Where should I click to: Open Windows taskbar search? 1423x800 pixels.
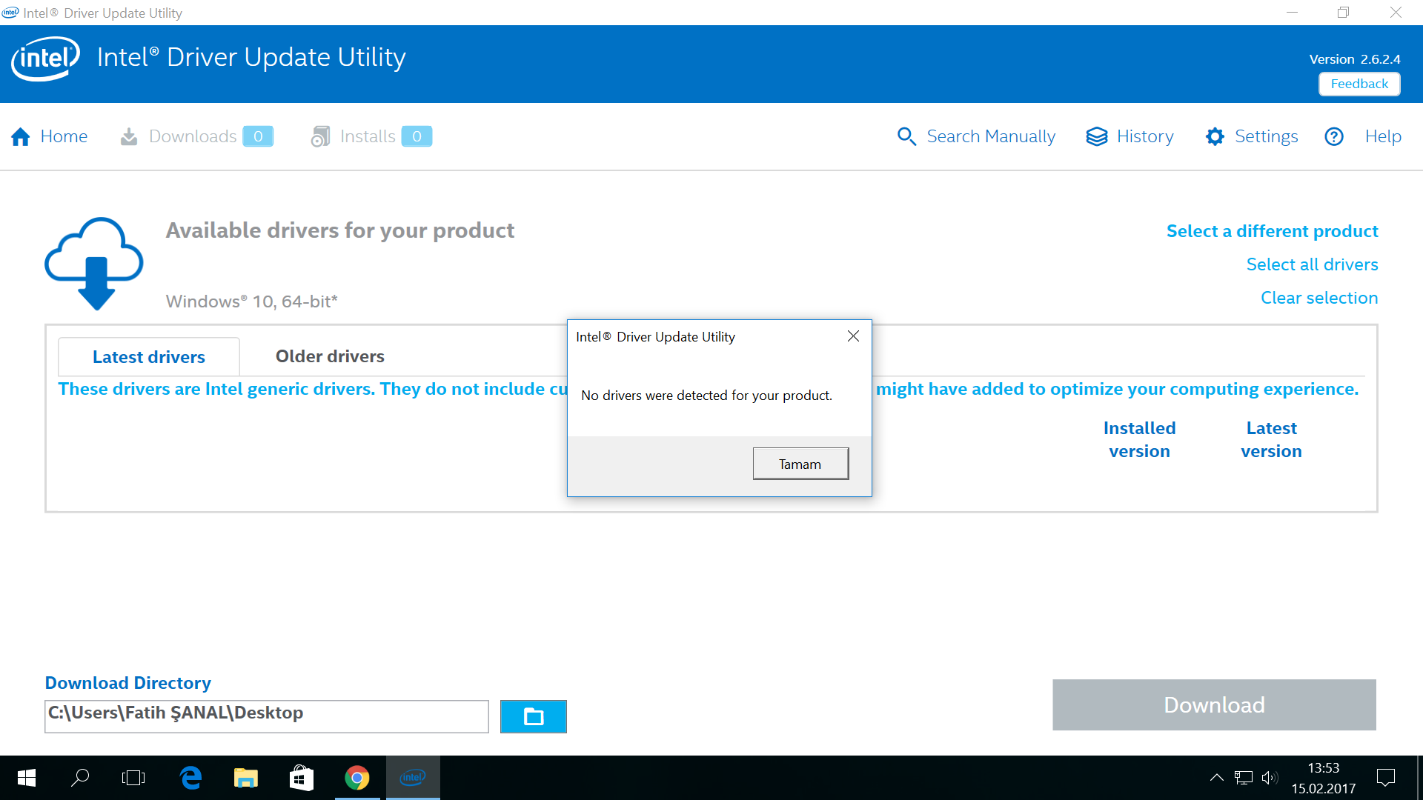pyautogui.click(x=80, y=778)
